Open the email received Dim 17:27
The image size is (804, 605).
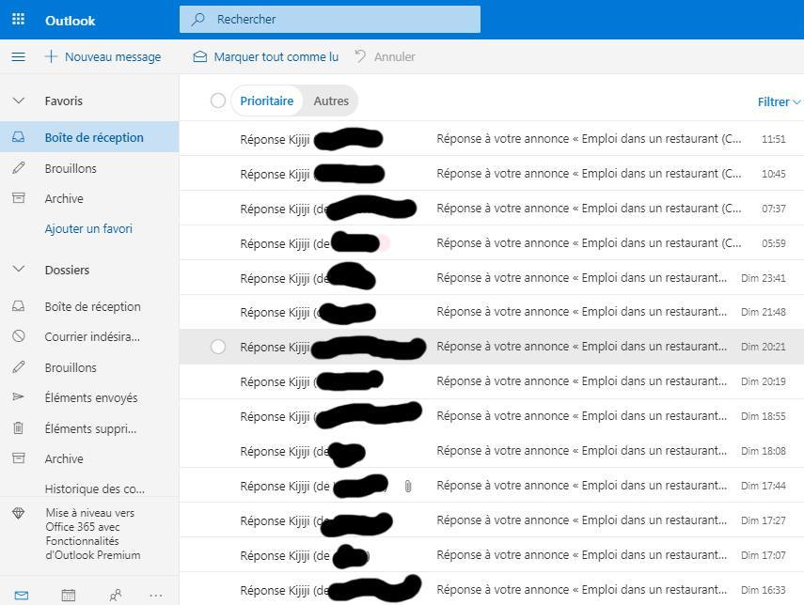(x=491, y=520)
